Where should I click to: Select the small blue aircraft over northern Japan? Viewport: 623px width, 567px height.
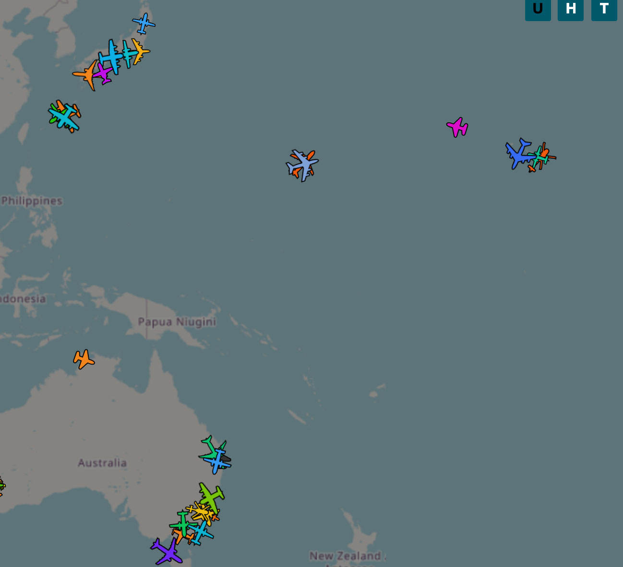point(144,24)
